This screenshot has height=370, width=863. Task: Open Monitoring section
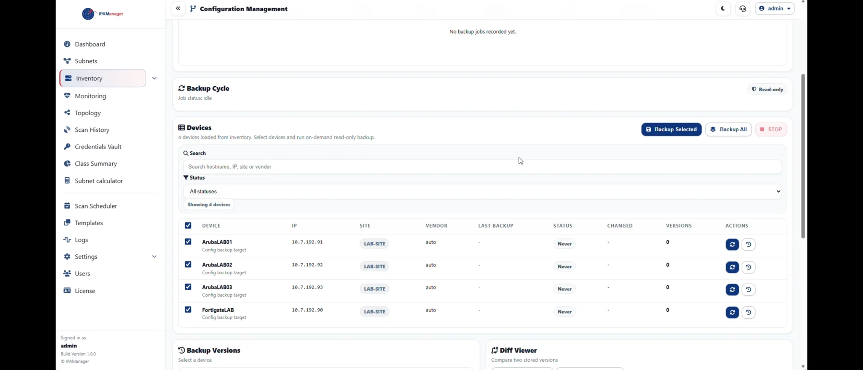90,96
